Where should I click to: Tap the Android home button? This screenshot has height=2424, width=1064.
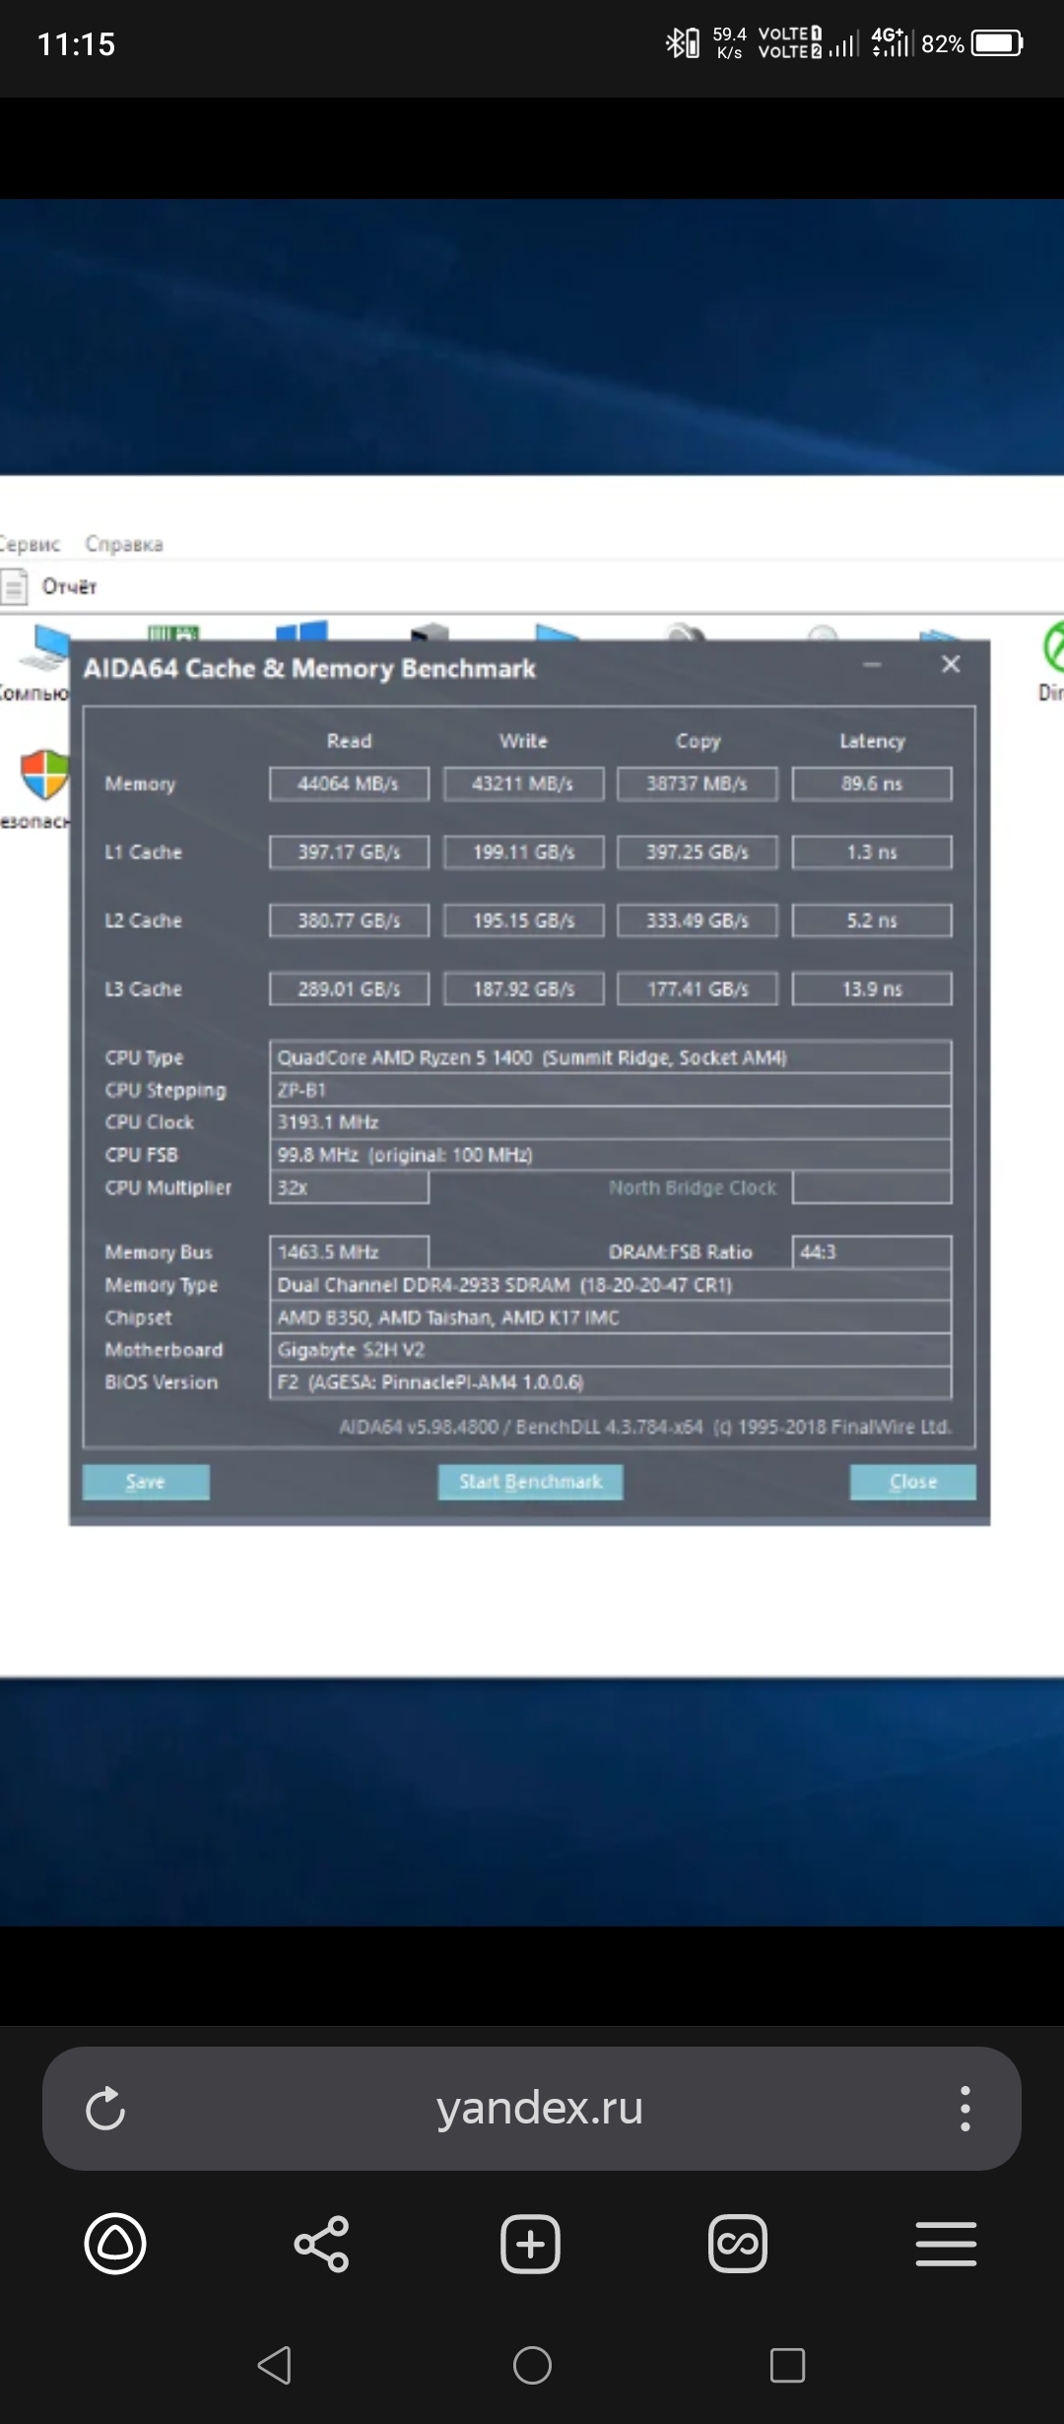coord(532,2365)
